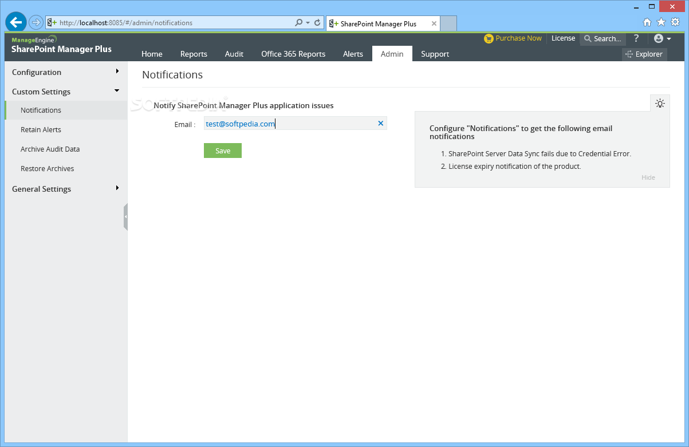Expand the General Settings sidebar section
Screen dimensions: 689x447
coord(65,189)
